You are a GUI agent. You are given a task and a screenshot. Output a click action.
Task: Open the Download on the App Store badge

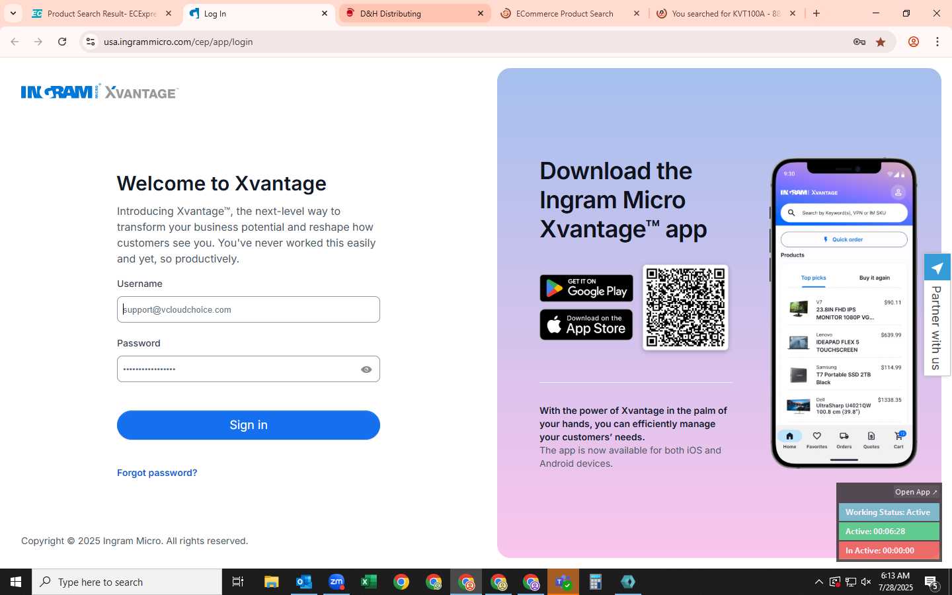[586, 325]
